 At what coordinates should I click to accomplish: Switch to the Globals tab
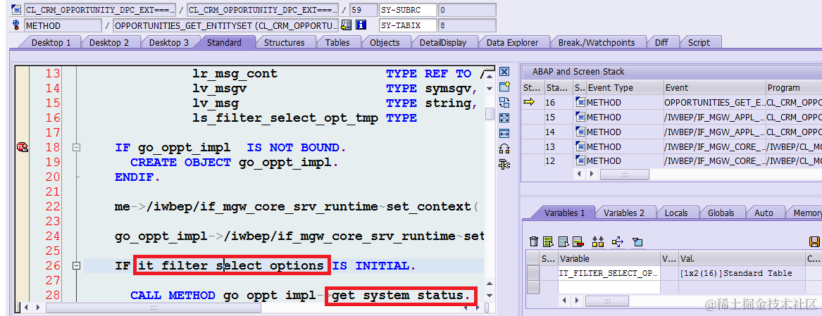(721, 213)
